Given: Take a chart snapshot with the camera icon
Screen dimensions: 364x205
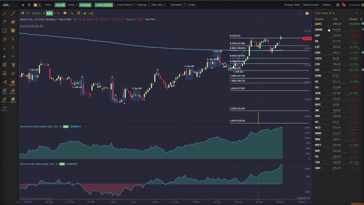Looking at the screenshot, I should [x=307, y=14].
